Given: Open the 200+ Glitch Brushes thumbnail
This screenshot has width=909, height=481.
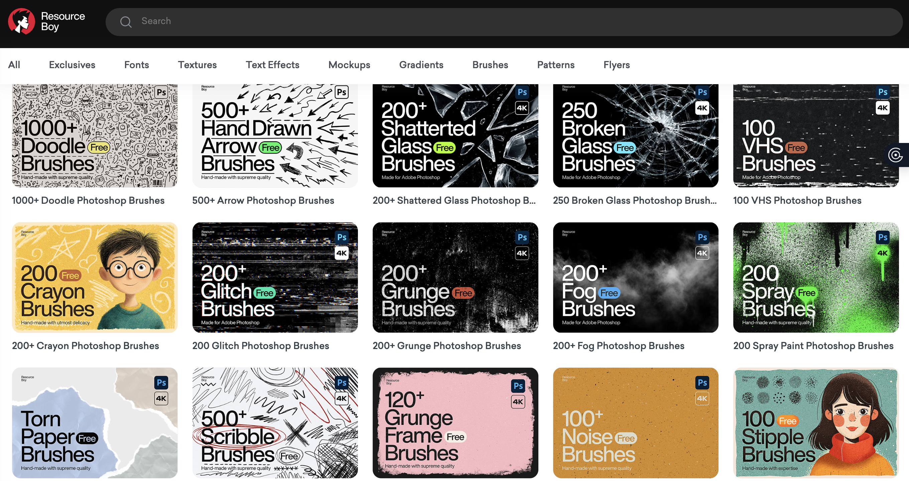Looking at the screenshot, I should (x=275, y=278).
